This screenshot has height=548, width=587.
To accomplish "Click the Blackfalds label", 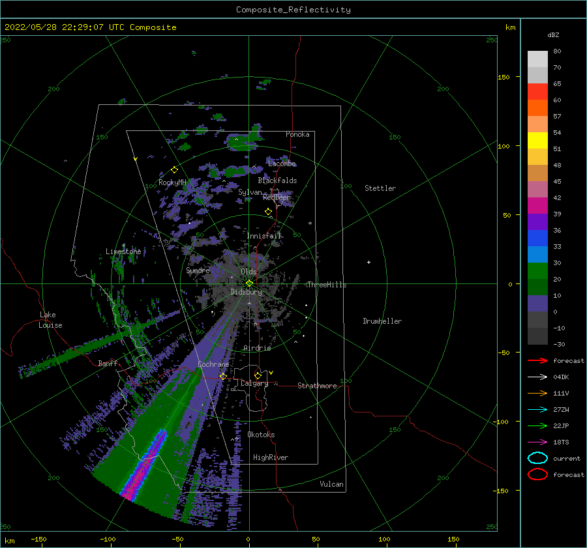I will (277, 180).
